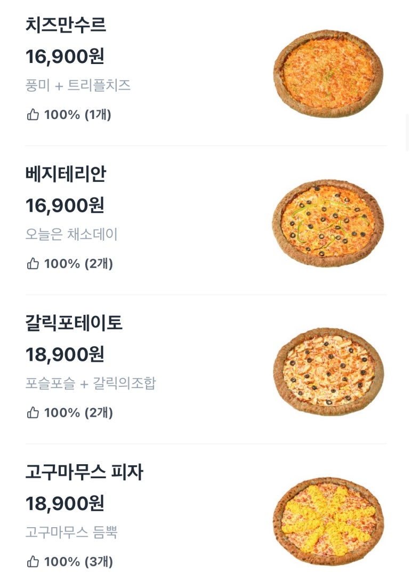Click the 16,900원 price of 치즈만수르
The image size is (412, 580).
(65, 57)
